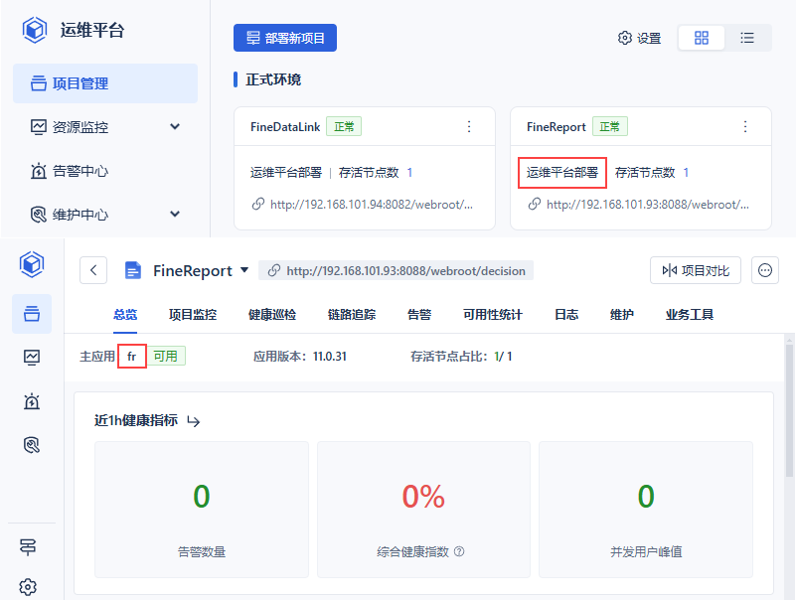Open the FineReport project switcher dropdown
This screenshot has width=796, height=600.
point(244,270)
